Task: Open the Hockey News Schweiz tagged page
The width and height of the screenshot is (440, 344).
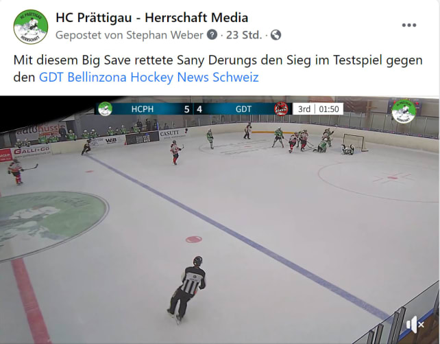Action: [195, 78]
